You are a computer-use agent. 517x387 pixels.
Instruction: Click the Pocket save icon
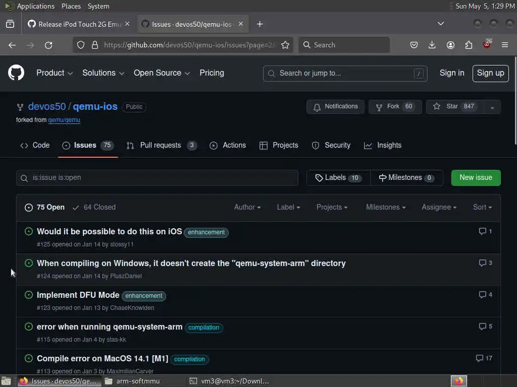pyautogui.click(x=414, y=45)
